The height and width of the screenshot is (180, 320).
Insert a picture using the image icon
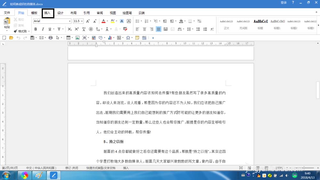77,38
